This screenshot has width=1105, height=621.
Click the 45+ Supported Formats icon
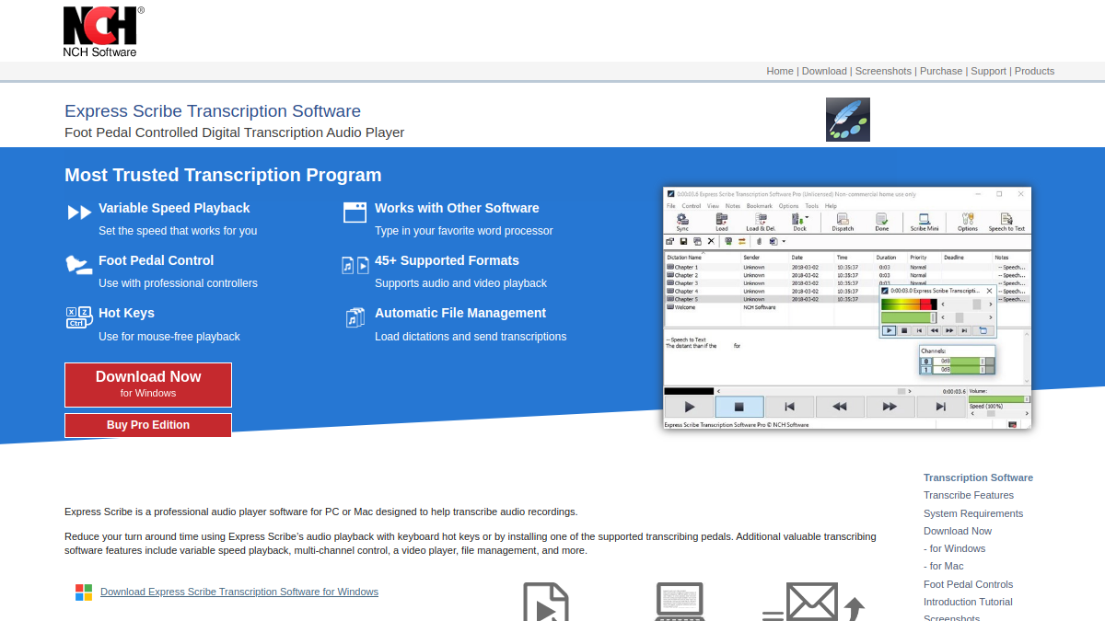click(355, 265)
